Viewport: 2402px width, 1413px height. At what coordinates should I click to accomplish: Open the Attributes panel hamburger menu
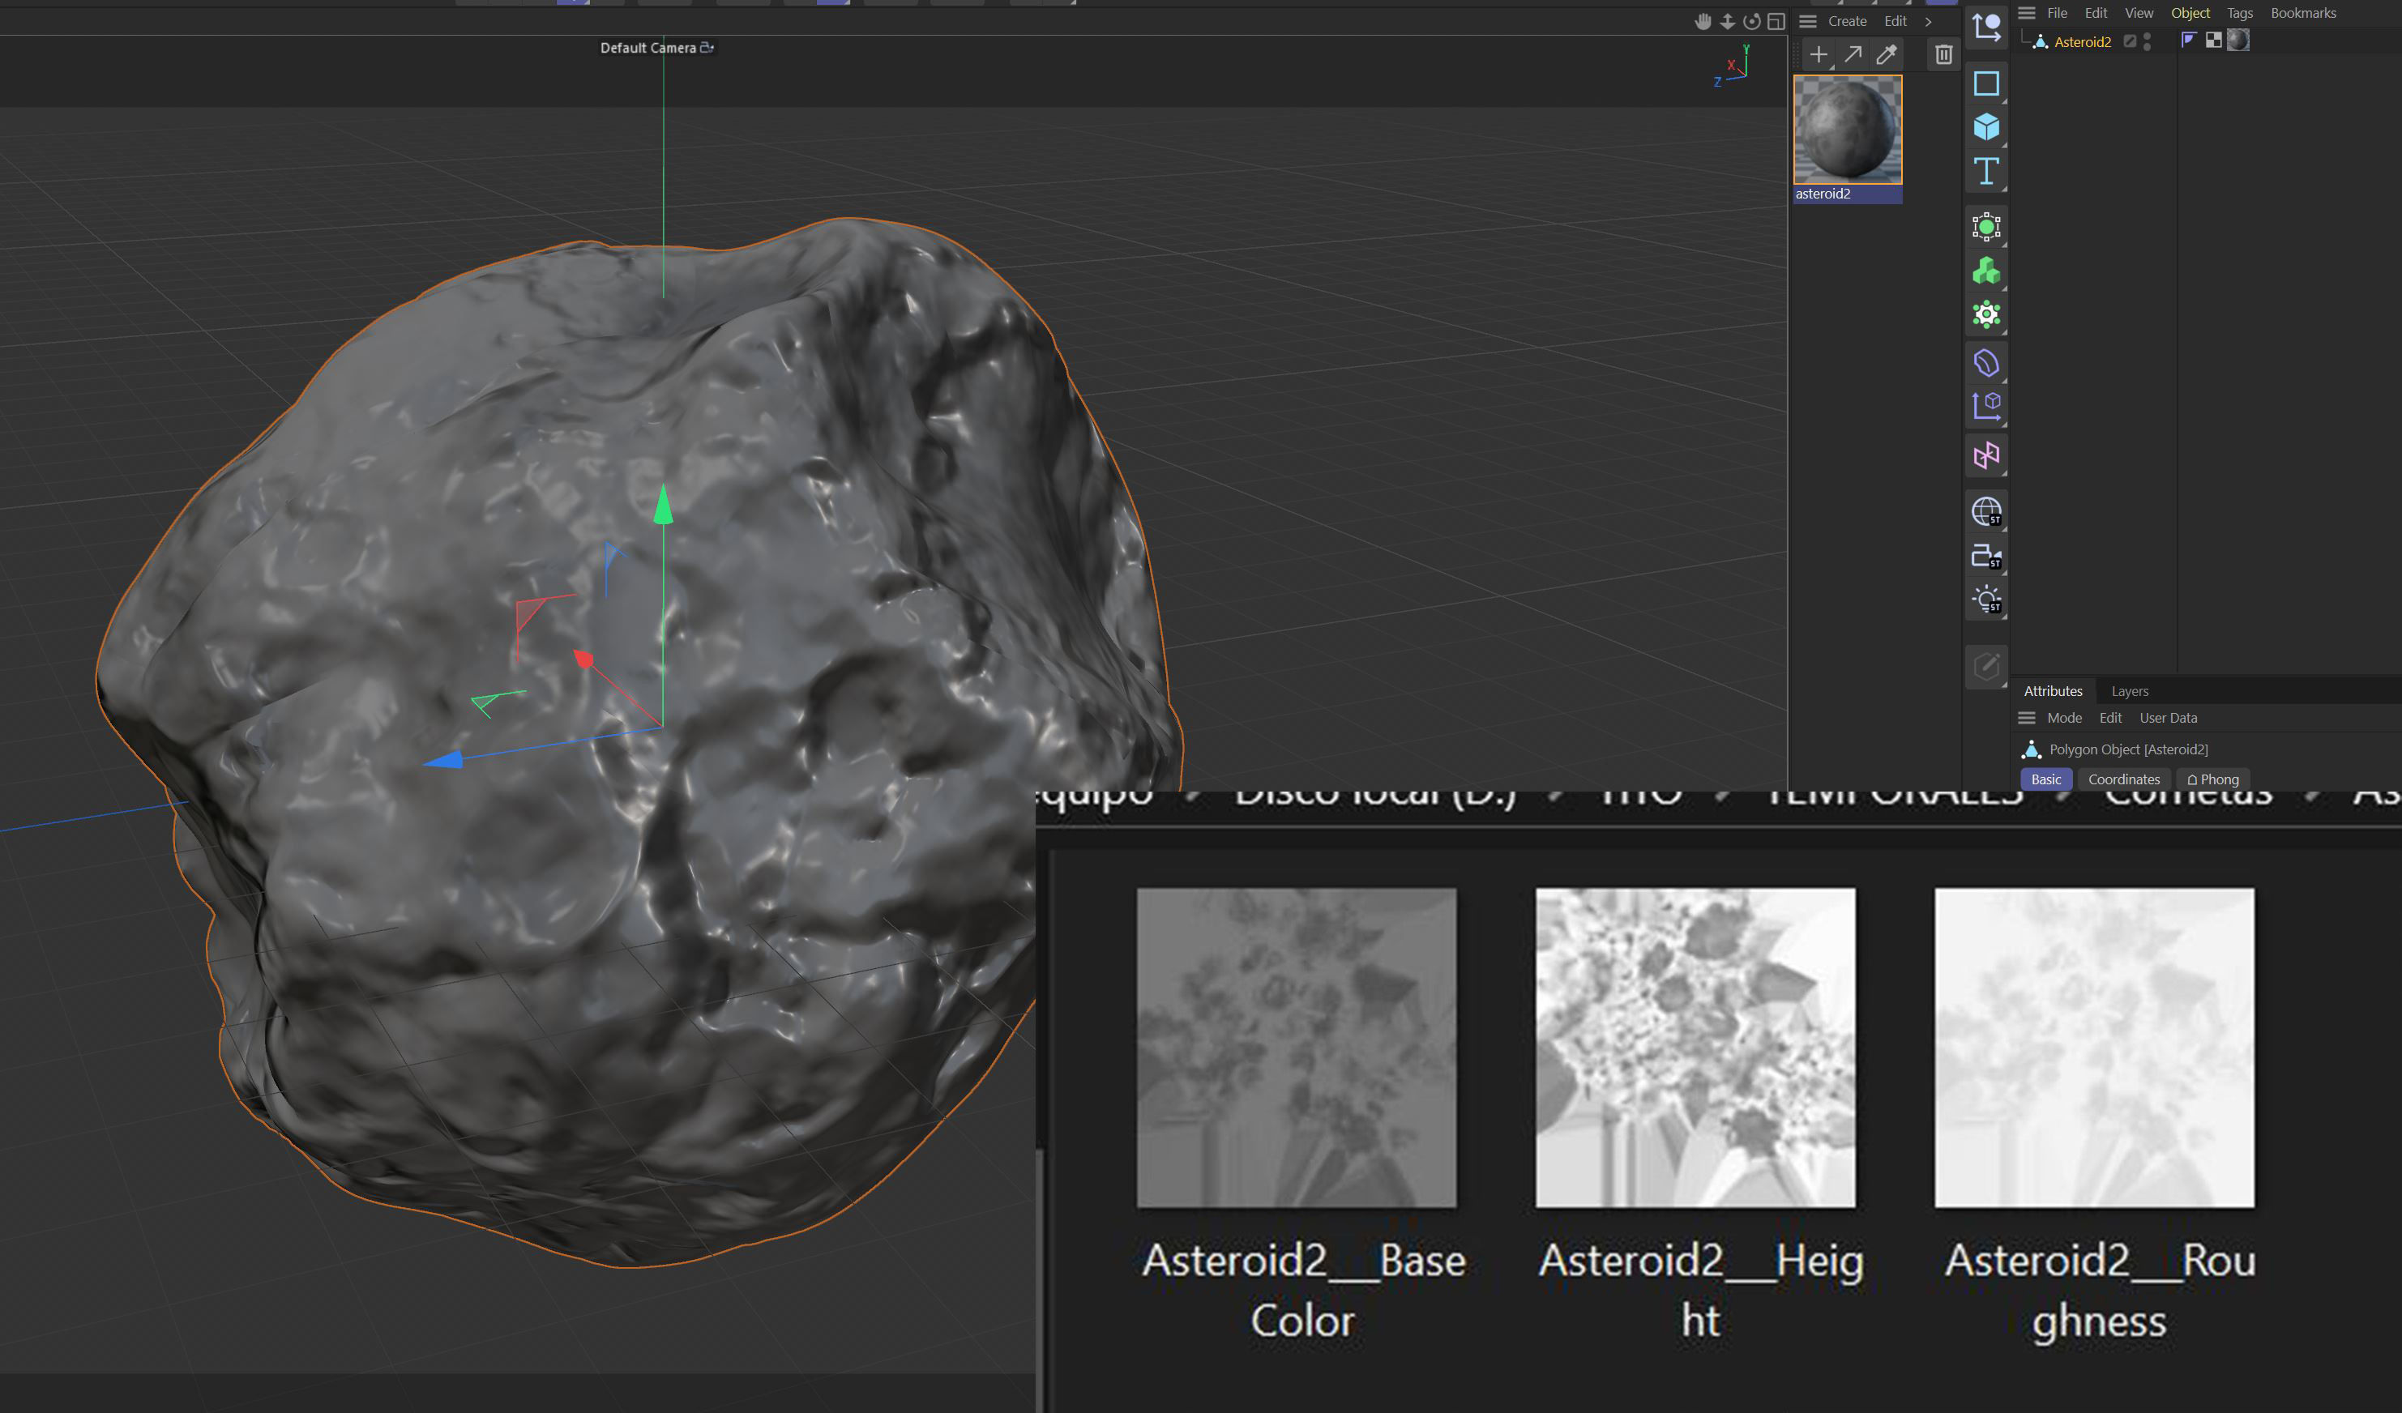pyautogui.click(x=2027, y=719)
